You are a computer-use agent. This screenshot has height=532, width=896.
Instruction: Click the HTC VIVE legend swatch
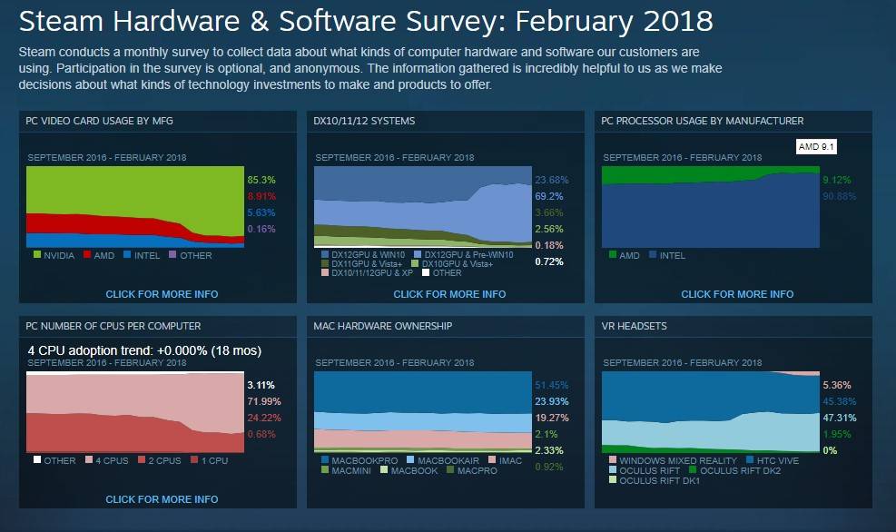point(750,459)
